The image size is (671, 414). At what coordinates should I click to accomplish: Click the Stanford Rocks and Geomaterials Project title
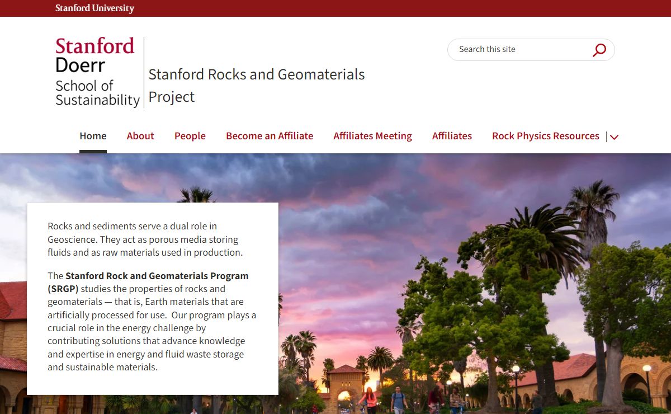(x=256, y=86)
